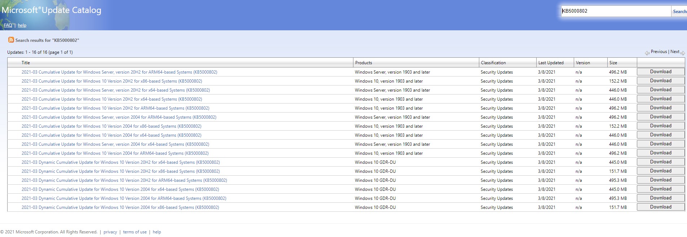Viewport: 687px width, 237px height.
Task: Download Windows 10 20H2 x64 cumulative update
Action: pyautogui.click(x=661, y=99)
